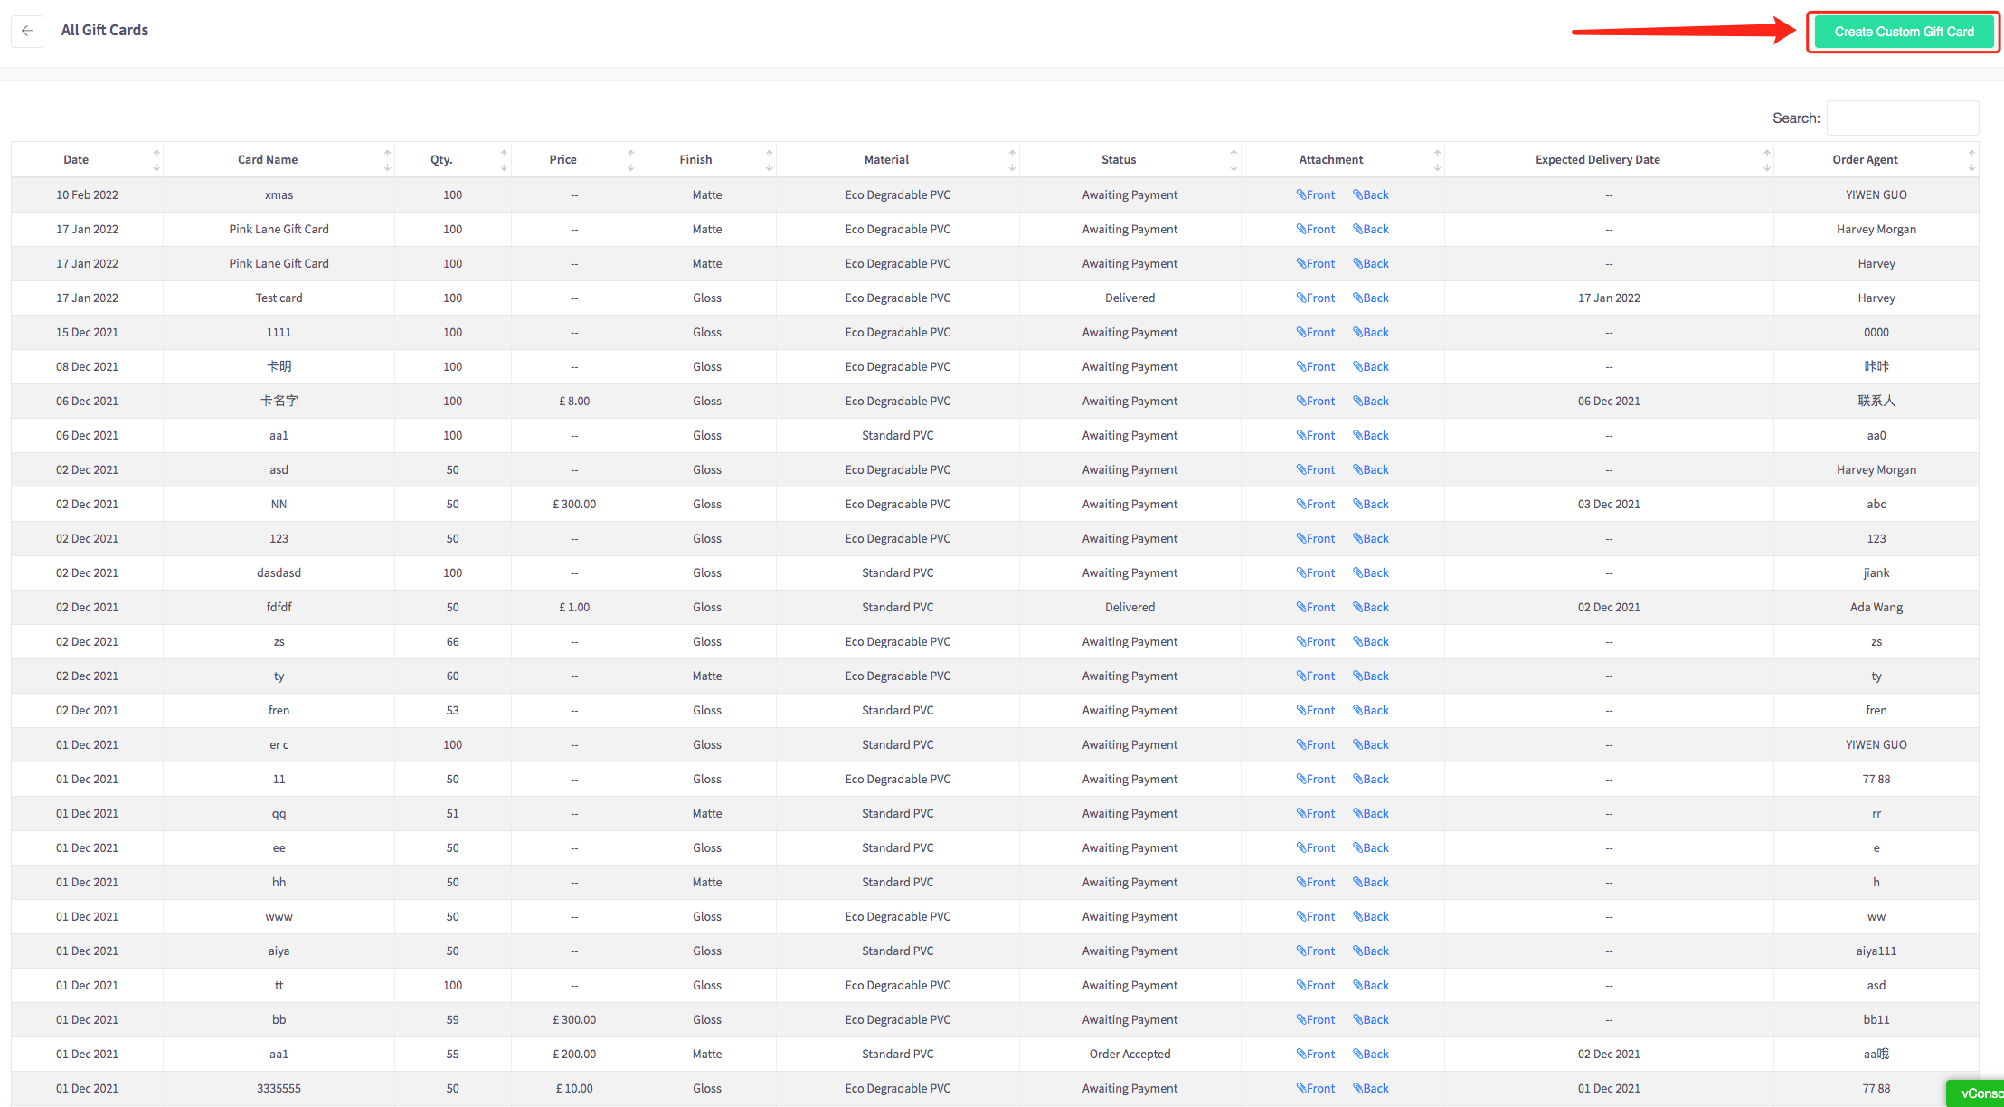The image size is (2004, 1107).
Task: Open Back attachment for bb card
Action: (x=1371, y=1020)
